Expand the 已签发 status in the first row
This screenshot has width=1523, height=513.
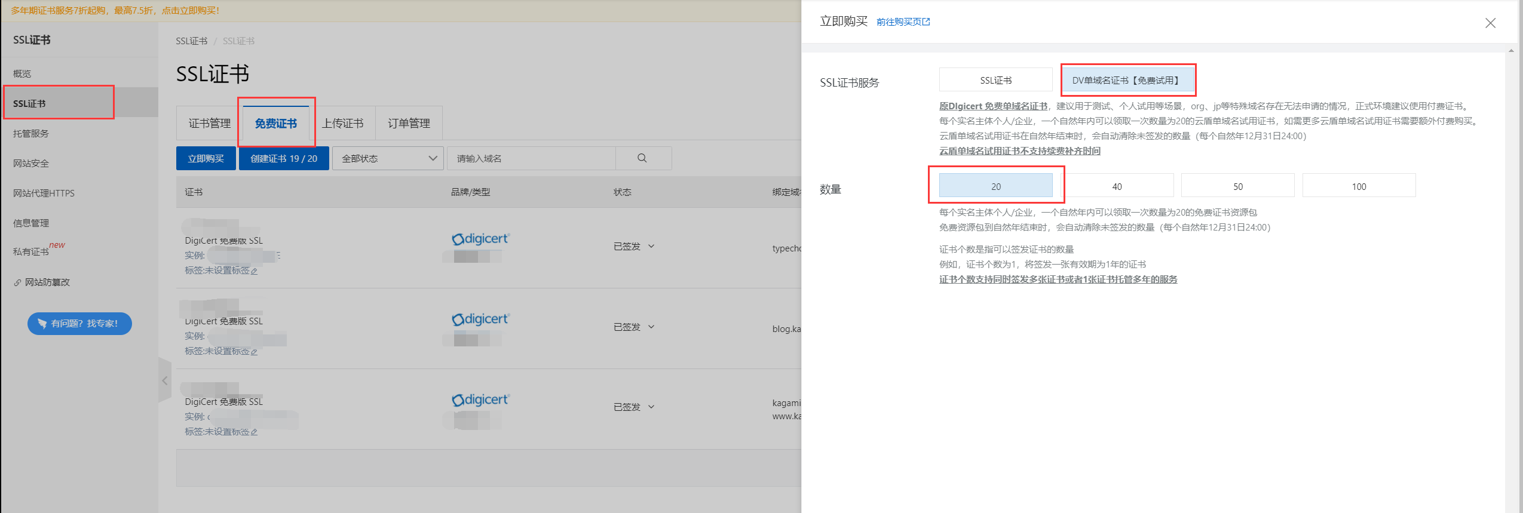pyautogui.click(x=634, y=246)
